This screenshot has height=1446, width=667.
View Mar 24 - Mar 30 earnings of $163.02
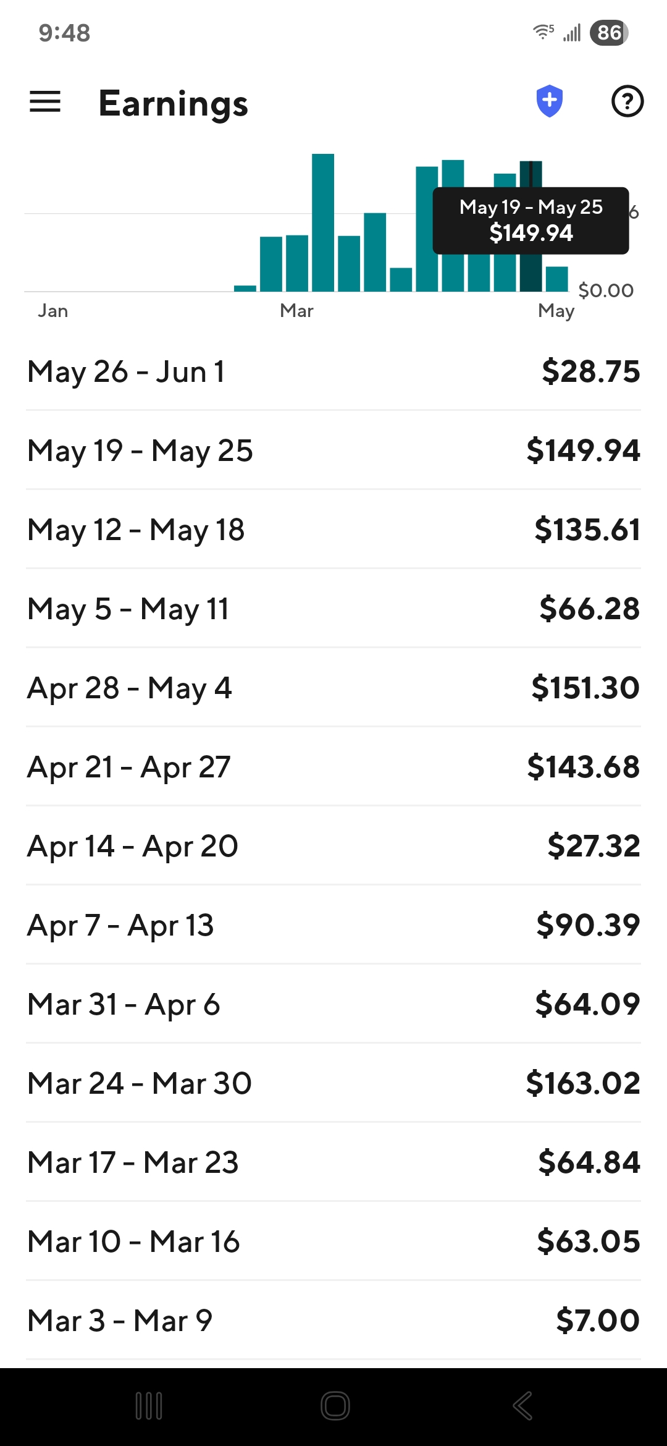pyautogui.click(x=333, y=1084)
